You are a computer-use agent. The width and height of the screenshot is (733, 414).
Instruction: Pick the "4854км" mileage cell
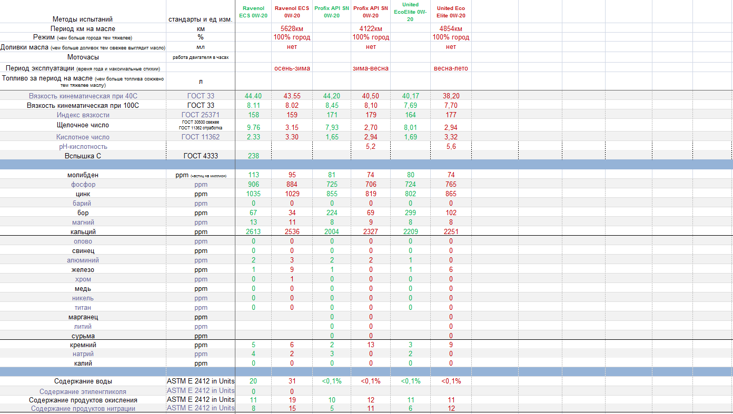451,28
